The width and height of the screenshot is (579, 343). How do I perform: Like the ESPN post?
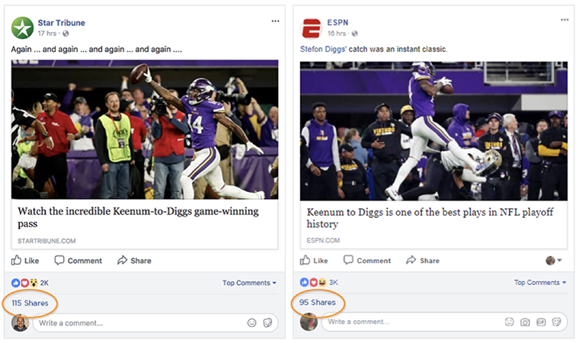(314, 261)
